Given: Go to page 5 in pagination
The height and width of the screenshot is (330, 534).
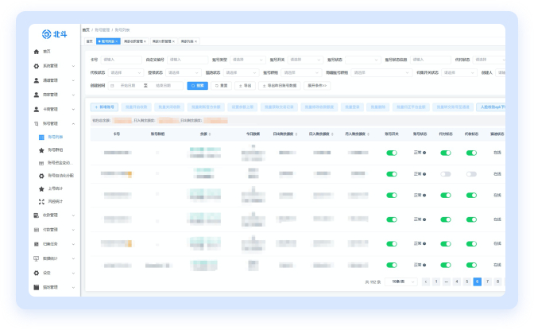Looking at the screenshot, I should [x=467, y=281].
